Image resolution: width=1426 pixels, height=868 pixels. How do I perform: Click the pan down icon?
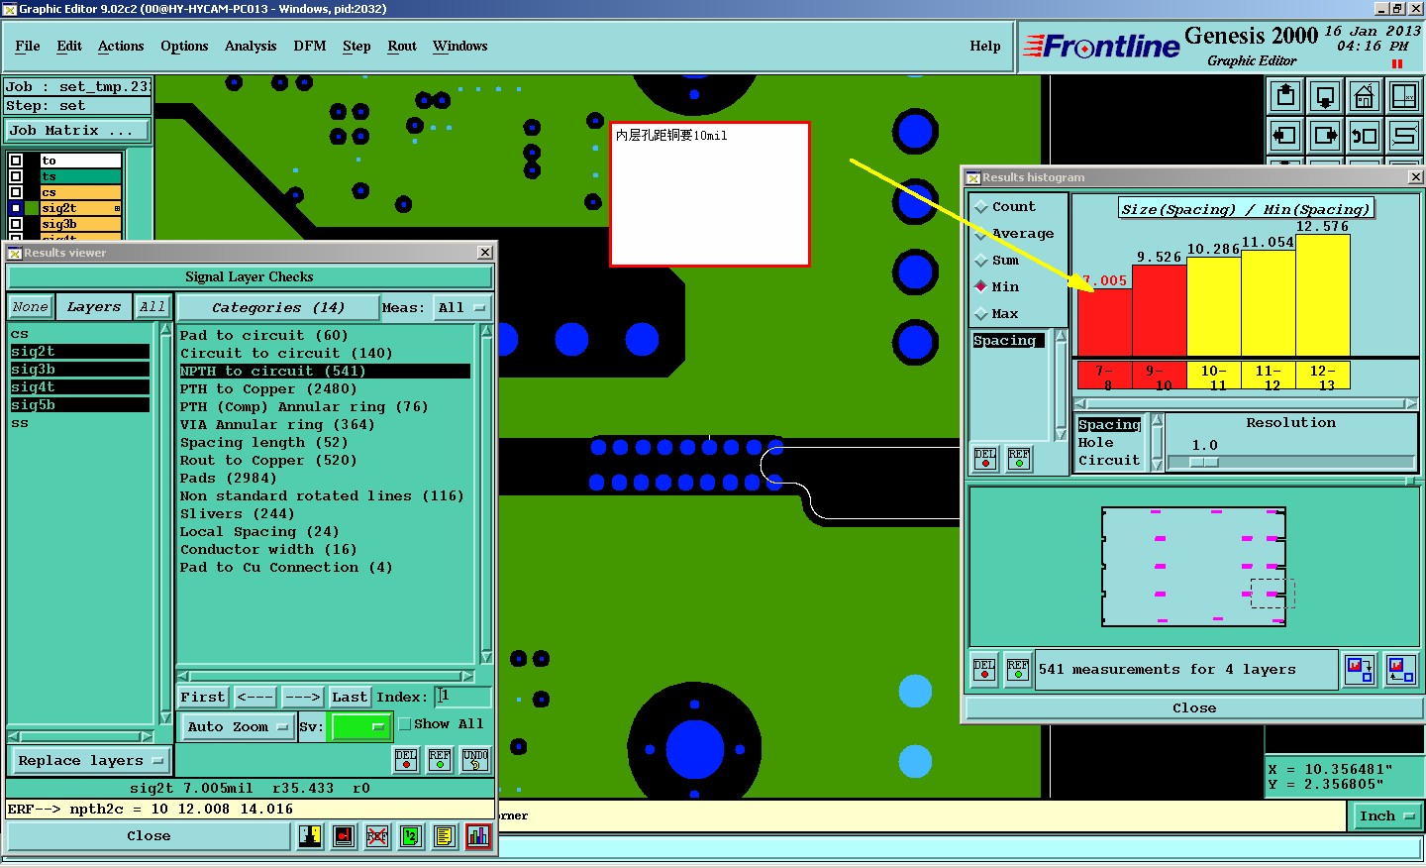[1325, 96]
